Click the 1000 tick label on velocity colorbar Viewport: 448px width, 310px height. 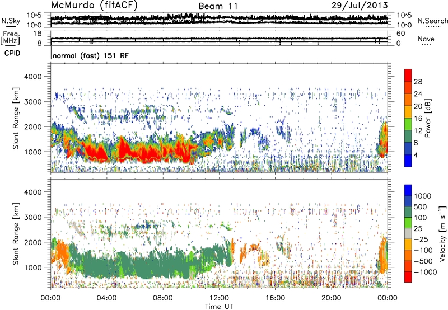423,196
